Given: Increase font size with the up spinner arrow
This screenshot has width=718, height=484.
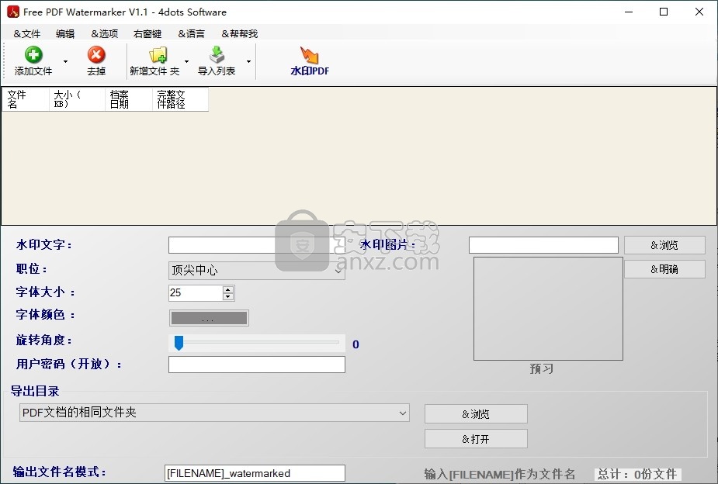Looking at the screenshot, I should click(228, 289).
